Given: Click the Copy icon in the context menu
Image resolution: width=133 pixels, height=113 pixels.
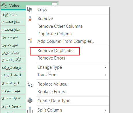Looking at the screenshot, I should click(30, 10).
